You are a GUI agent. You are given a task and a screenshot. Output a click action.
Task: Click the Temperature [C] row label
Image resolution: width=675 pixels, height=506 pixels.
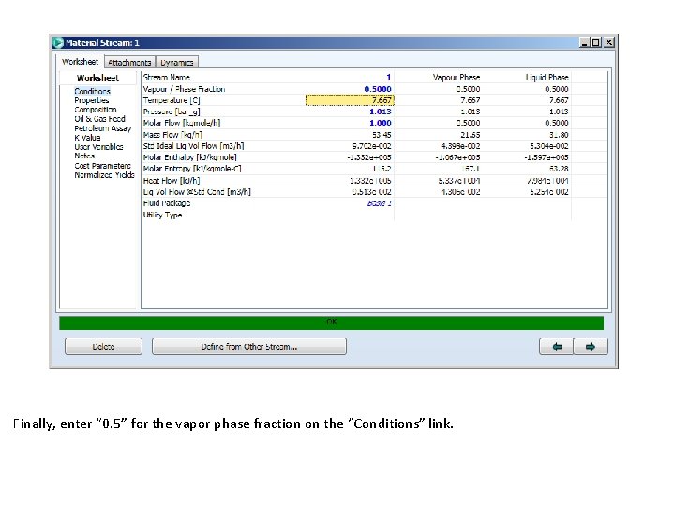pos(172,100)
